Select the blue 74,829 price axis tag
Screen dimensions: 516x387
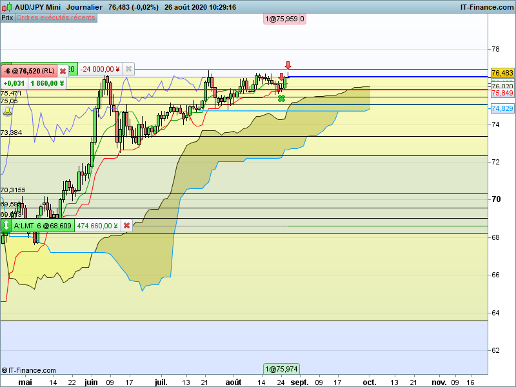(502, 108)
